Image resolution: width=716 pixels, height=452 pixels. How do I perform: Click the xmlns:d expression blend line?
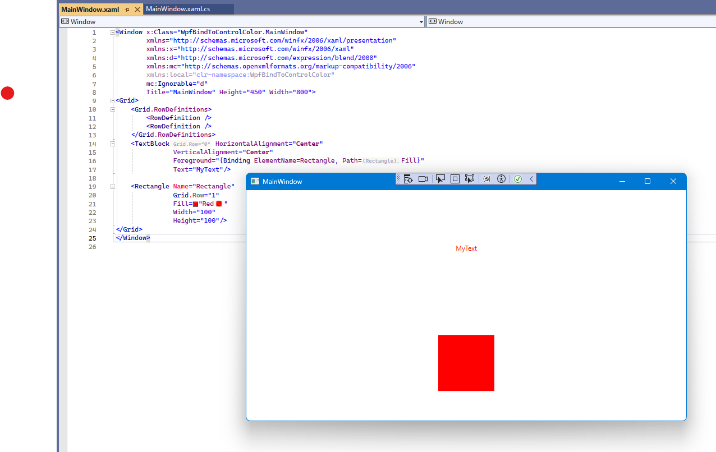(x=261, y=58)
